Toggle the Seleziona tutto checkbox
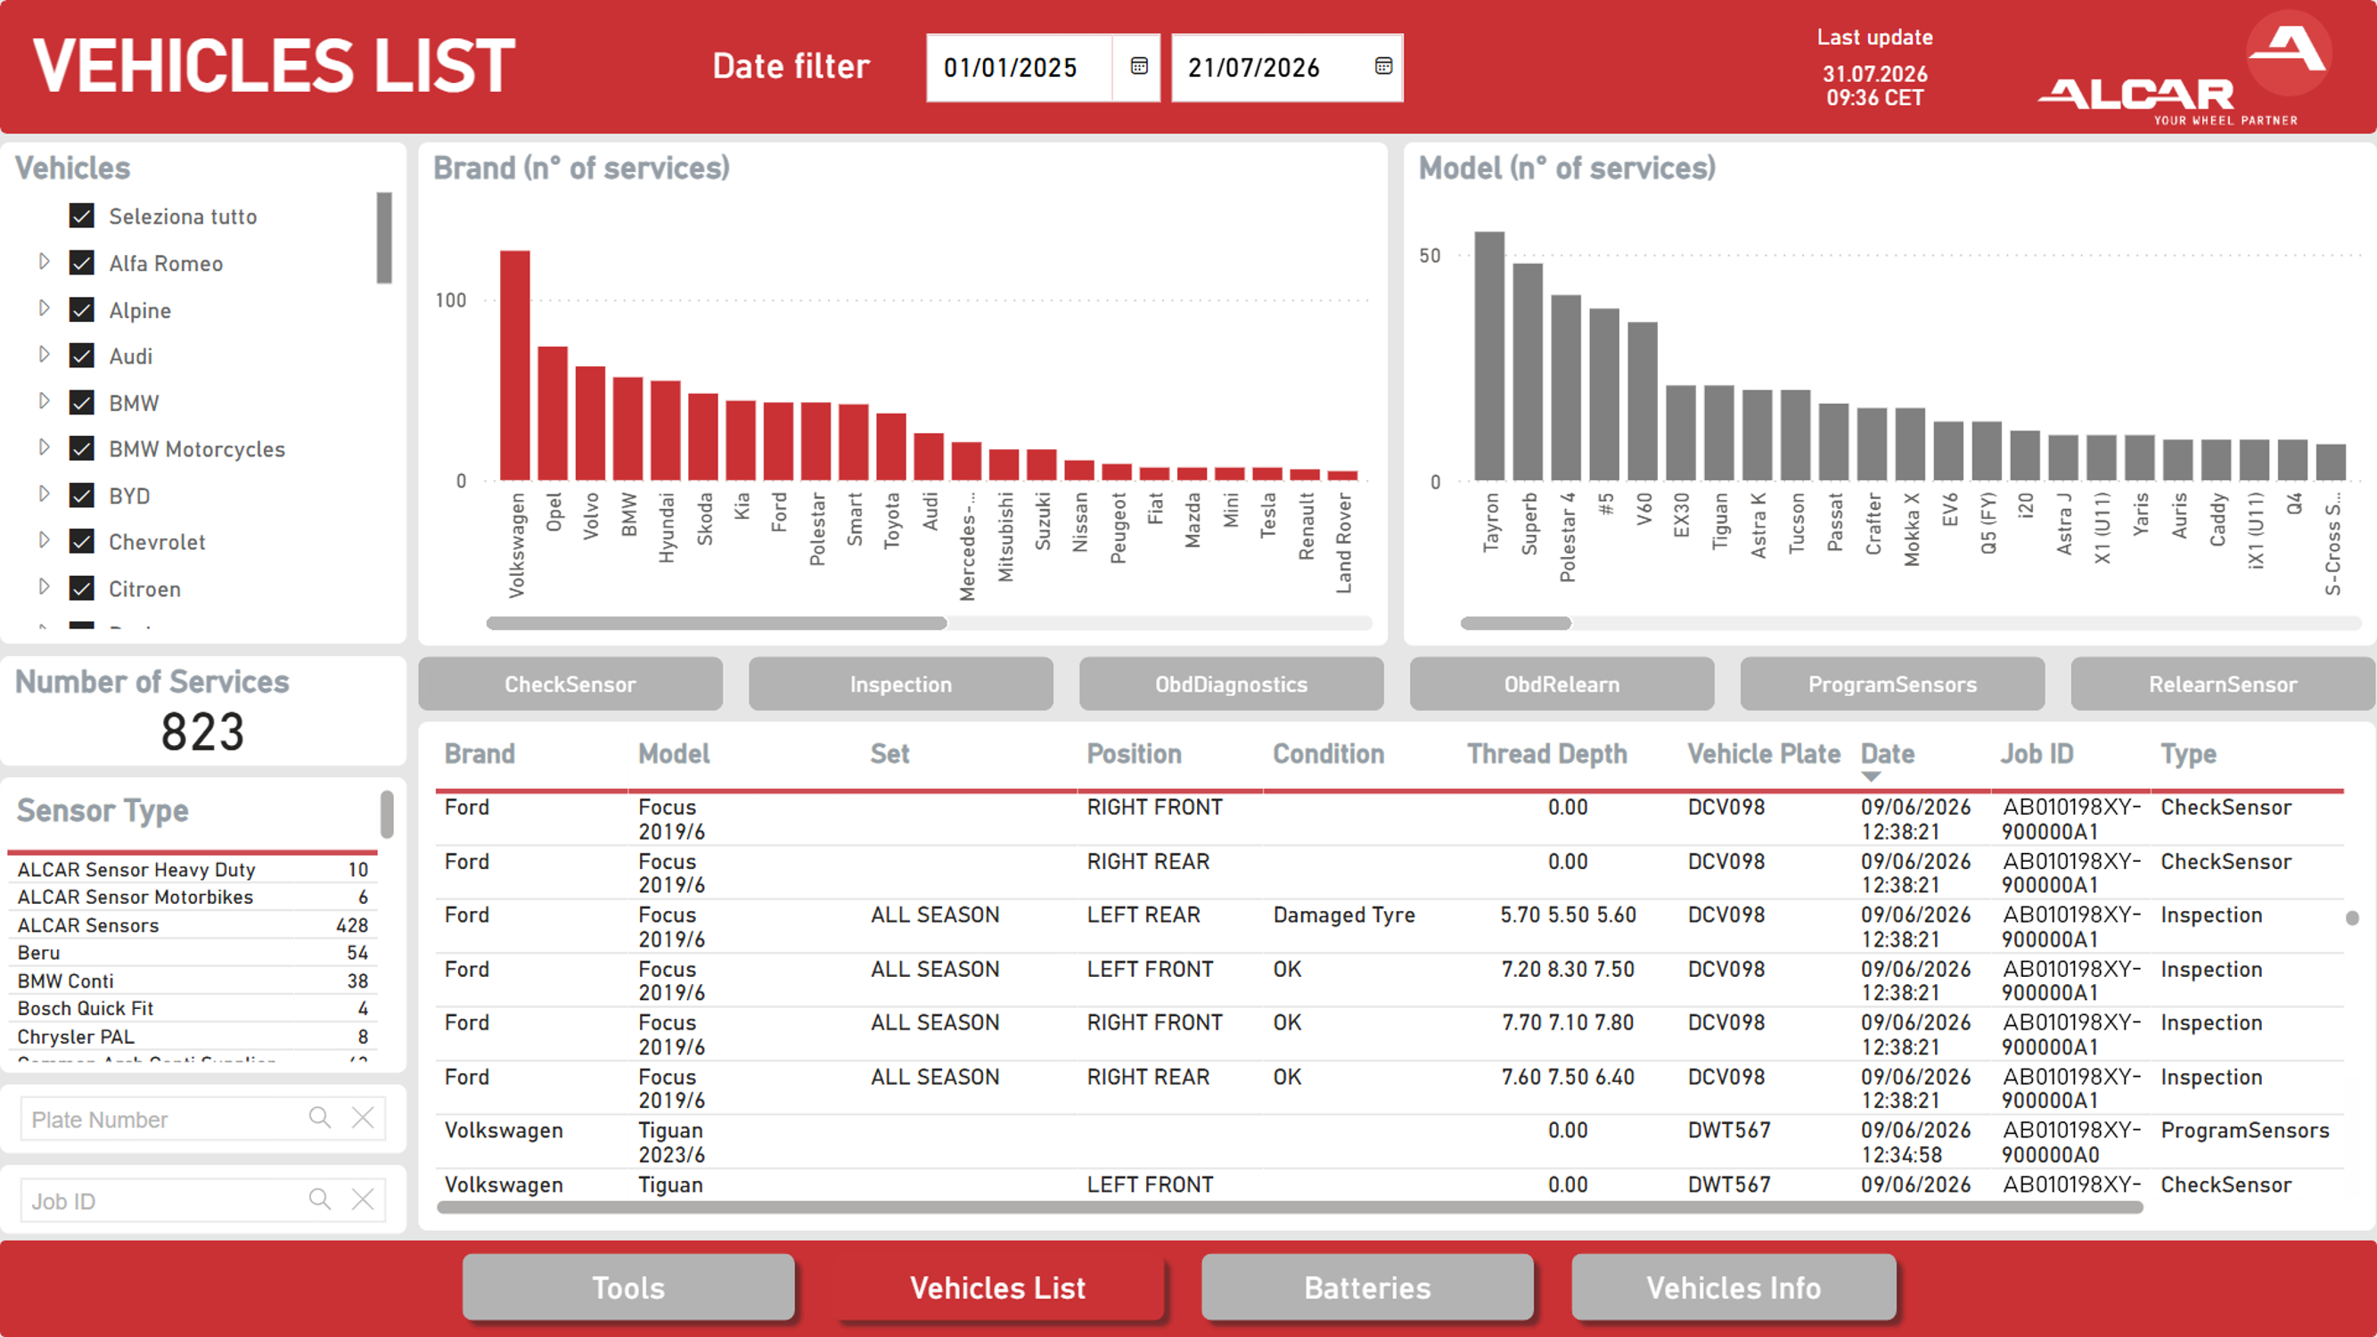The width and height of the screenshot is (2377, 1337). [82, 216]
